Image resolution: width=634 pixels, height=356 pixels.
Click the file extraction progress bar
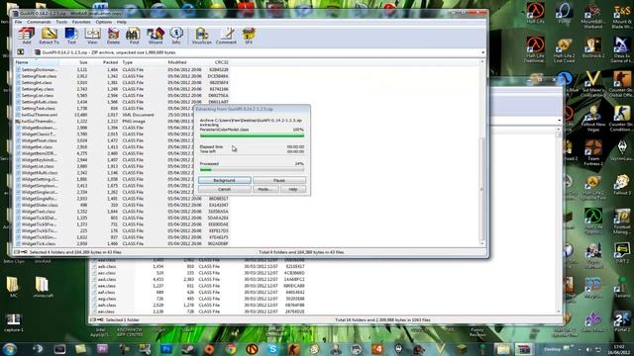click(252, 135)
